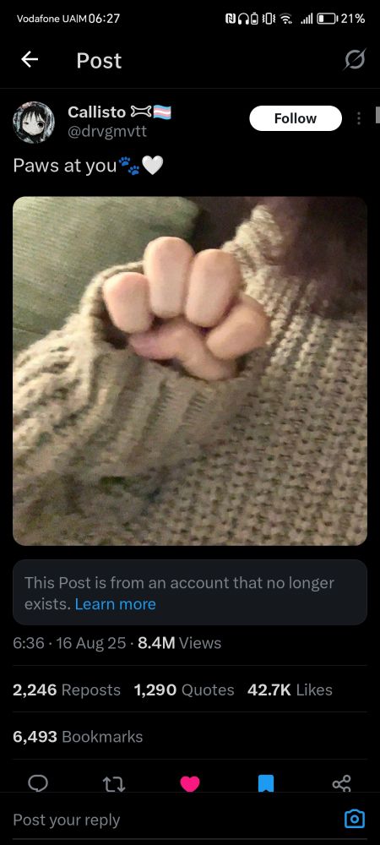Tap the repost arrows icon
Screen dimensions: 380x845
tap(114, 783)
